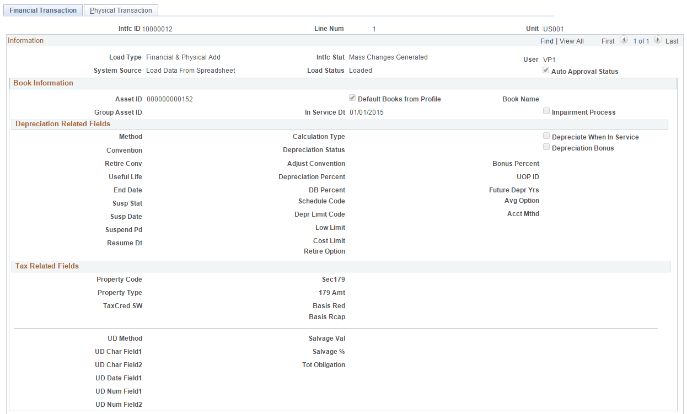
Task: Select the Financial Transaction tab
Action: click(x=42, y=10)
